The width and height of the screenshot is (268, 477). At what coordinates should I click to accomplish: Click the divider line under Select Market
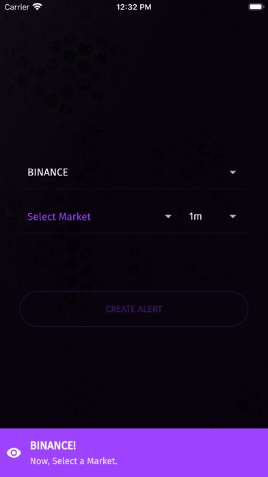click(x=134, y=233)
